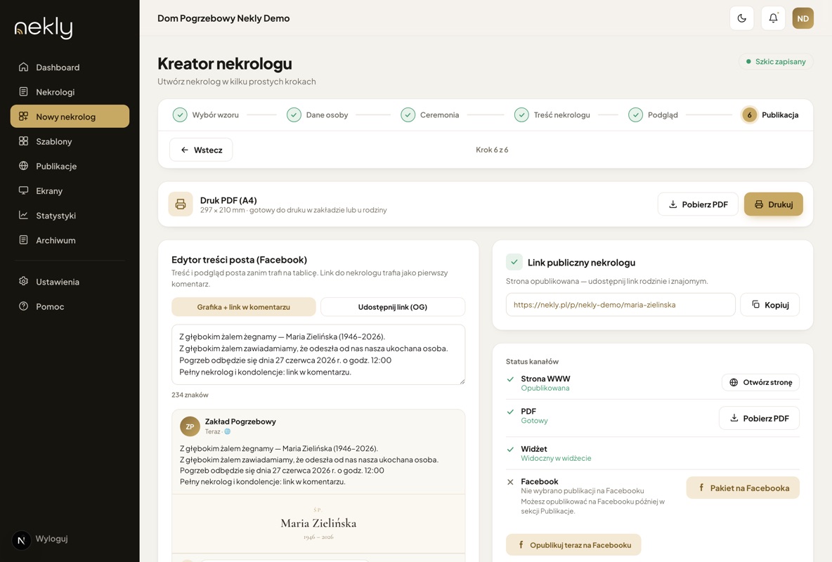The height and width of the screenshot is (562, 832).
Task: Click Zakład Pogrzebowy name in preview
Action: click(x=240, y=421)
